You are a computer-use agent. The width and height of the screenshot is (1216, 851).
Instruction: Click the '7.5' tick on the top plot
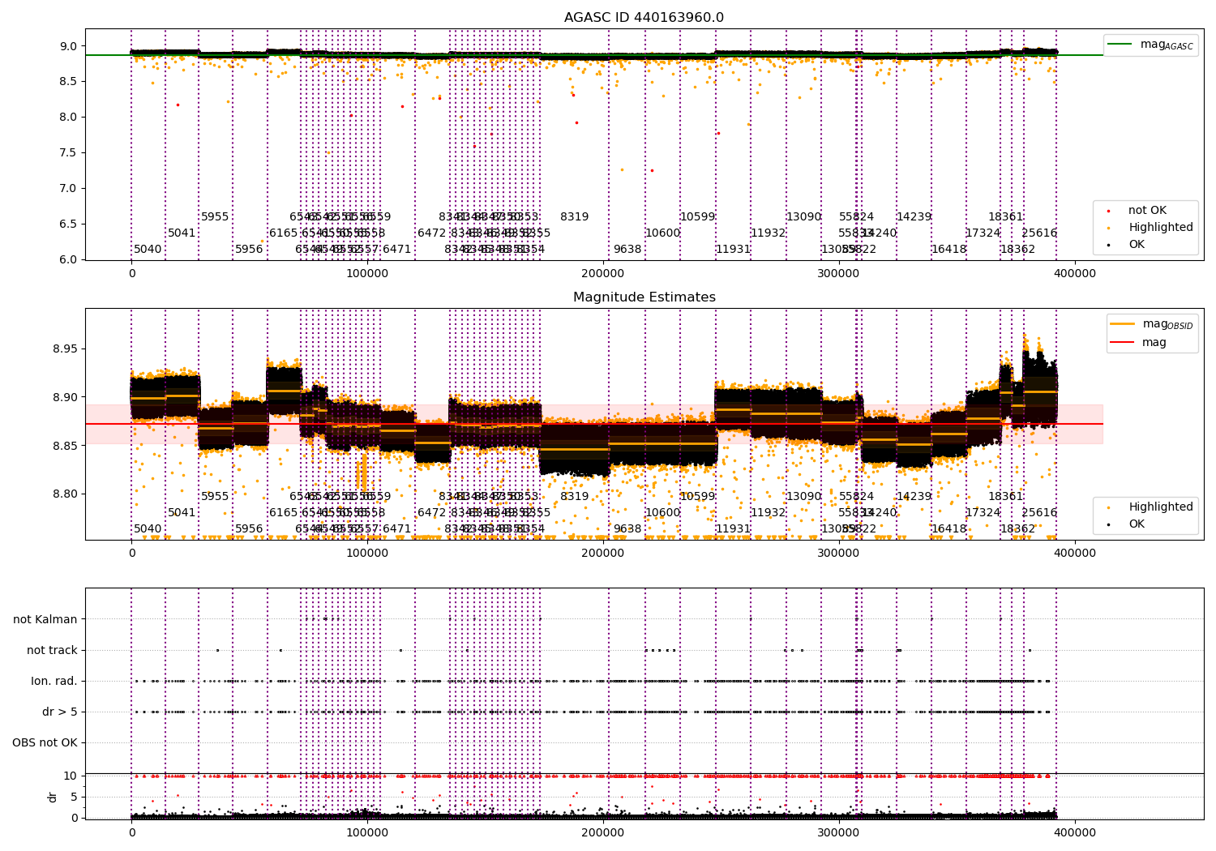[69, 153]
